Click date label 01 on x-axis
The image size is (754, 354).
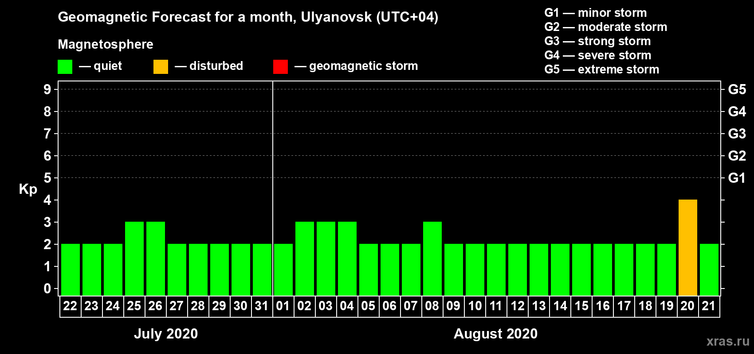pos(283,306)
